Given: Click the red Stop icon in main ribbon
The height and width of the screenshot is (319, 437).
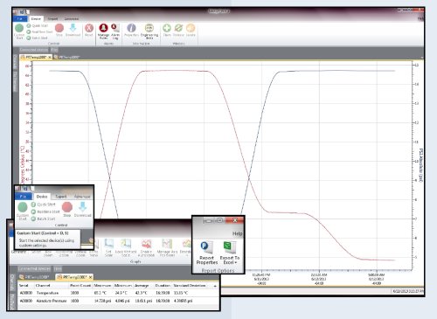Looking at the screenshot, I should [x=59, y=28].
